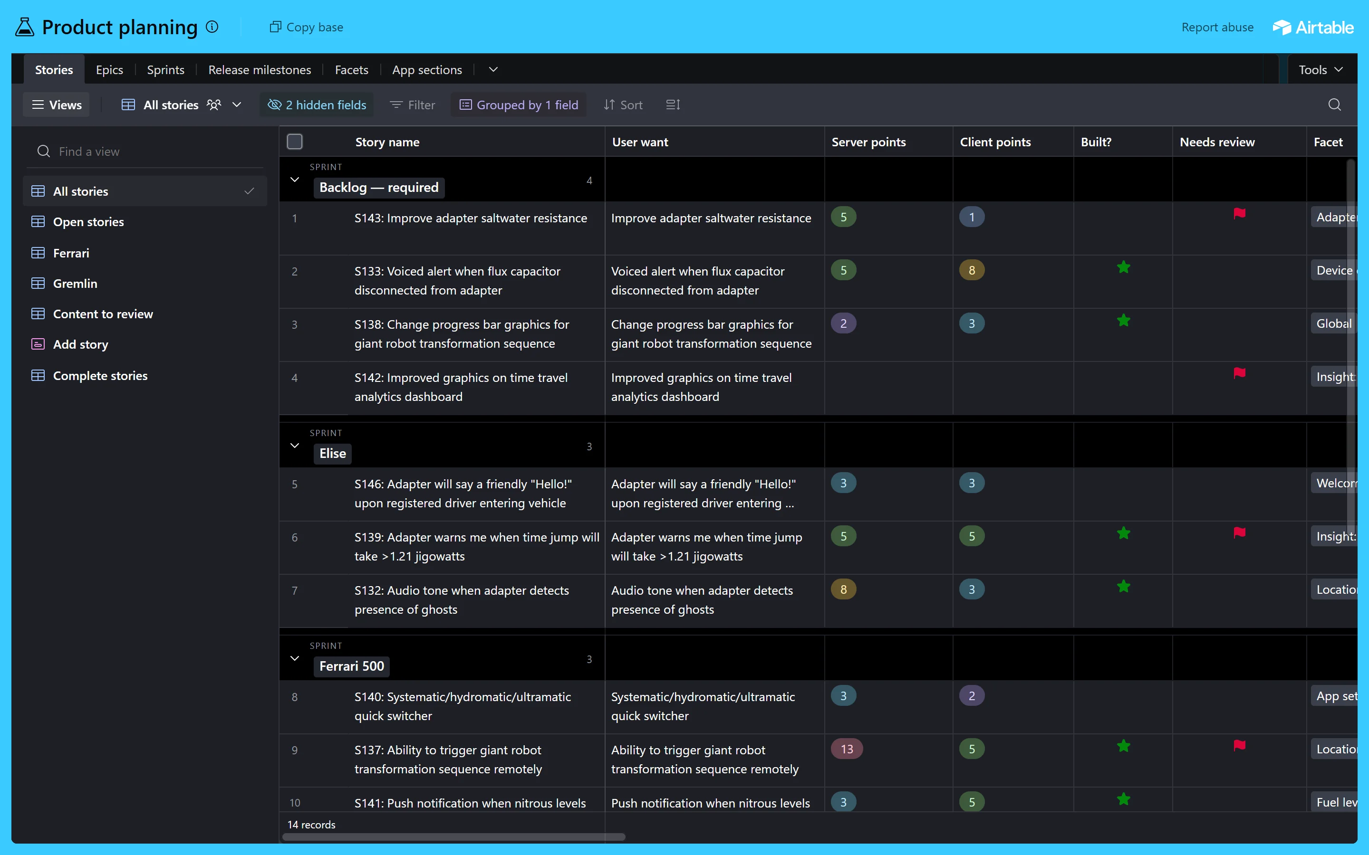
Task: Click the Airtable logo
Action: (x=1313, y=27)
